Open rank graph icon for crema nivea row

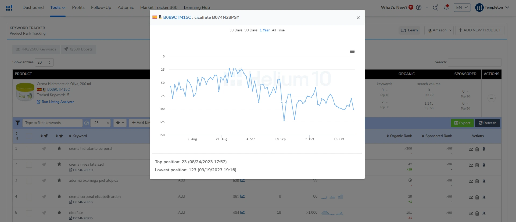coord(471,165)
